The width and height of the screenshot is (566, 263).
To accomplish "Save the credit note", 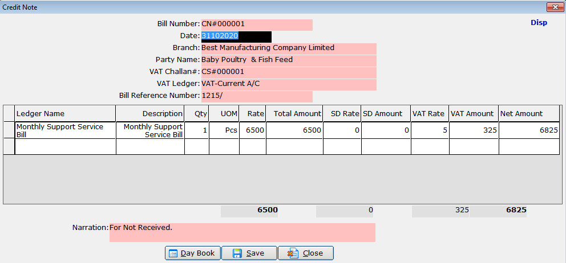I will point(249,253).
